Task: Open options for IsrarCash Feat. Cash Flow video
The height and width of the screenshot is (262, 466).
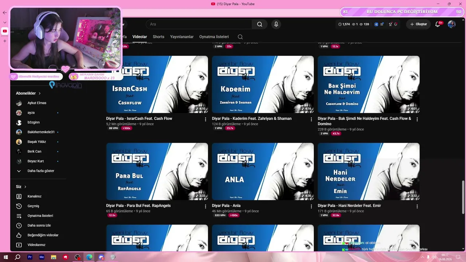Action: tap(205, 119)
